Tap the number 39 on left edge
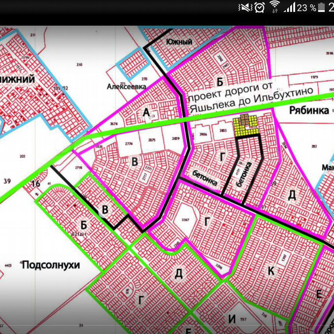Viewport: 334px width, 334px height. click(x=6, y=181)
